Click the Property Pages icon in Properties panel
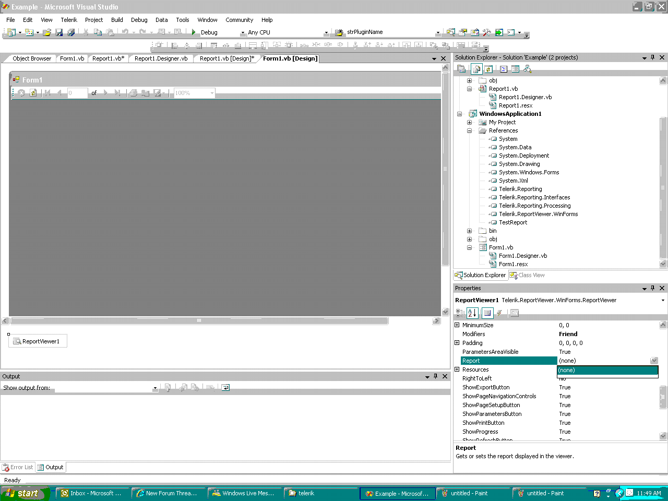The width and height of the screenshot is (668, 501). click(x=514, y=313)
